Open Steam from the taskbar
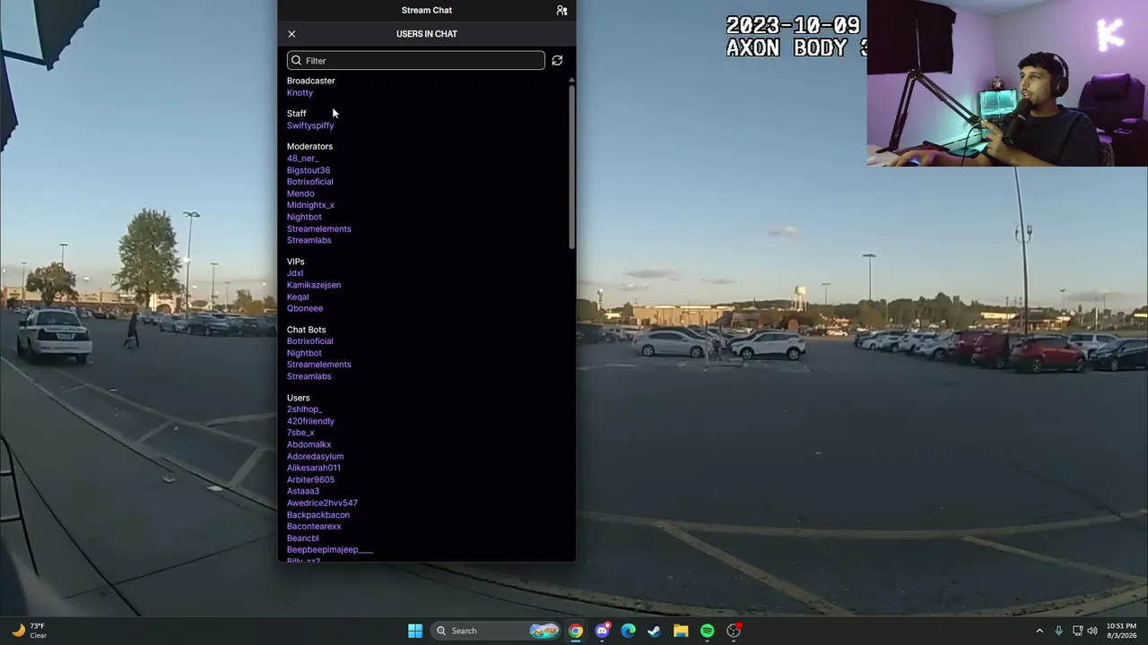1148x645 pixels. [x=655, y=631]
